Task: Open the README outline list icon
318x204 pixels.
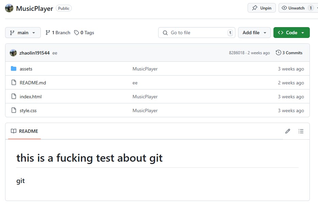Action: [301, 131]
